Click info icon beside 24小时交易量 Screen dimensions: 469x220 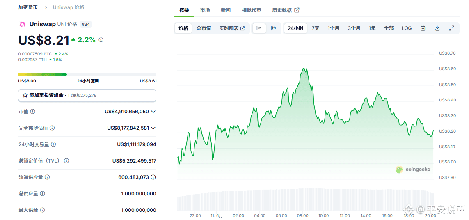(x=53, y=144)
